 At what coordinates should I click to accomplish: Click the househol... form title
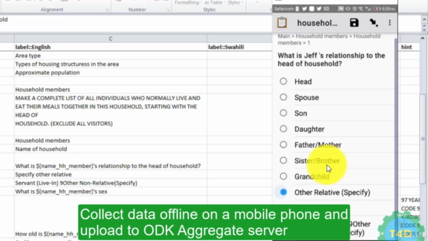coord(317,23)
